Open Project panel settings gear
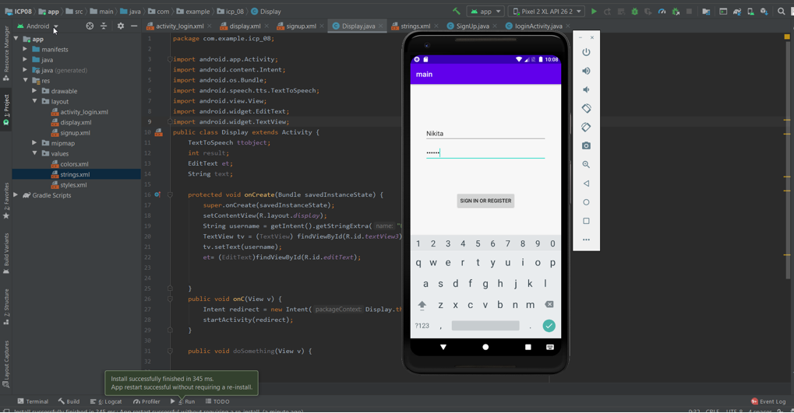This screenshot has width=794, height=413. click(121, 26)
